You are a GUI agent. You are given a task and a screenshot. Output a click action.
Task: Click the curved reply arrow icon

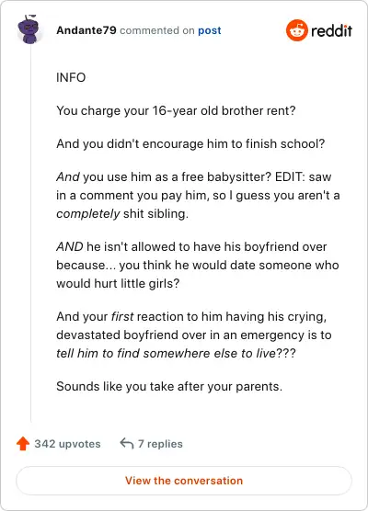coord(127,444)
